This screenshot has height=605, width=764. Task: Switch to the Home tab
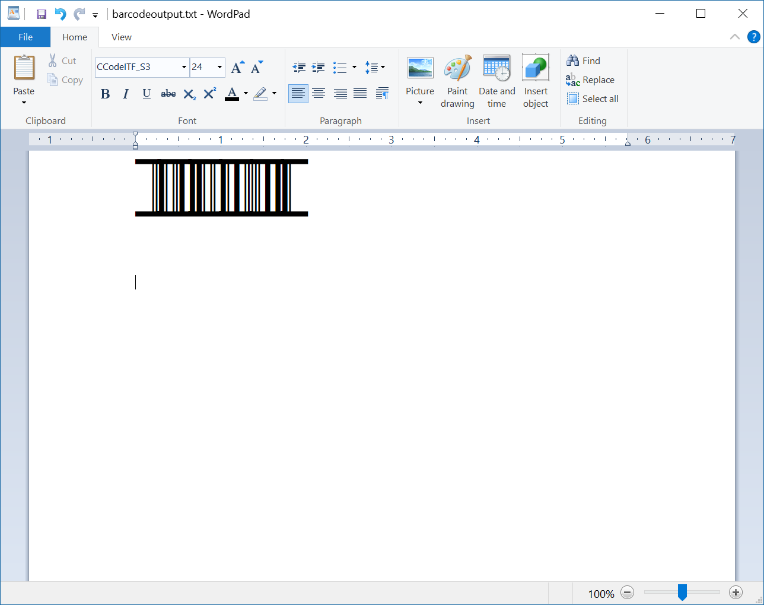click(x=75, y=37)
